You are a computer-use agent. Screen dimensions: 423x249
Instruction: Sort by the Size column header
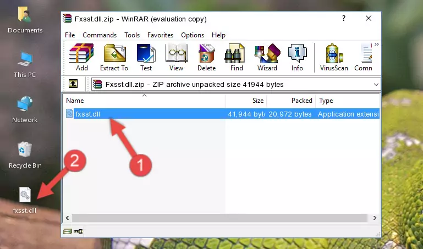(246, 101)
